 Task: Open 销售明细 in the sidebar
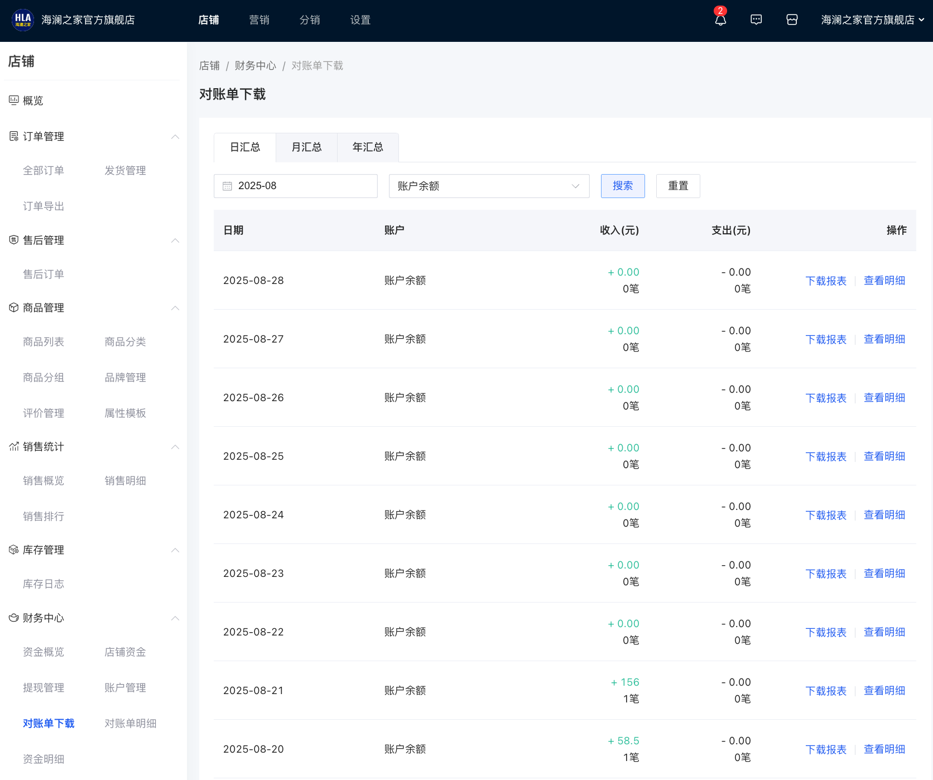tap(126, 481)
